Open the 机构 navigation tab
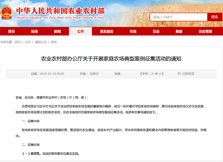 [x=34, y=31]
